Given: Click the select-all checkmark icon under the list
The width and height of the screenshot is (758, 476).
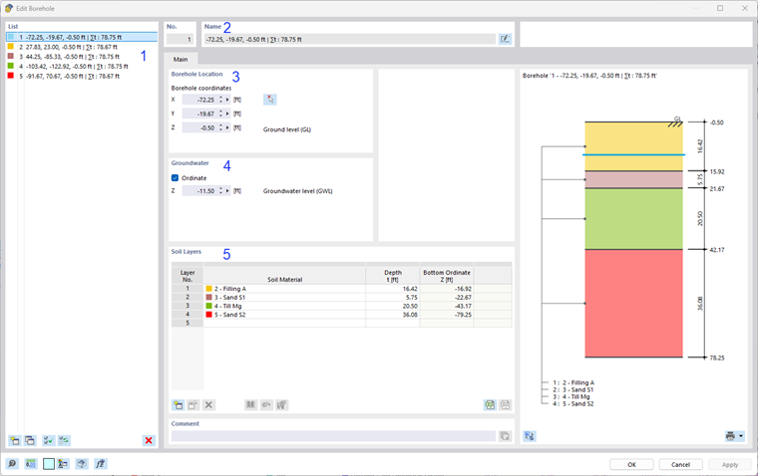Looking at the screenshot, I should [x=48, y=440].
